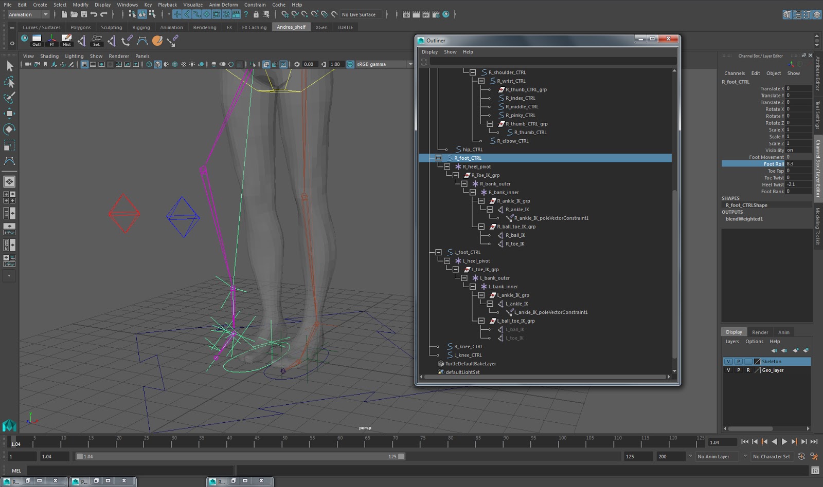823x487 pixels.
Task: Click the play forward playback button
Action: (x=784, y=441)
